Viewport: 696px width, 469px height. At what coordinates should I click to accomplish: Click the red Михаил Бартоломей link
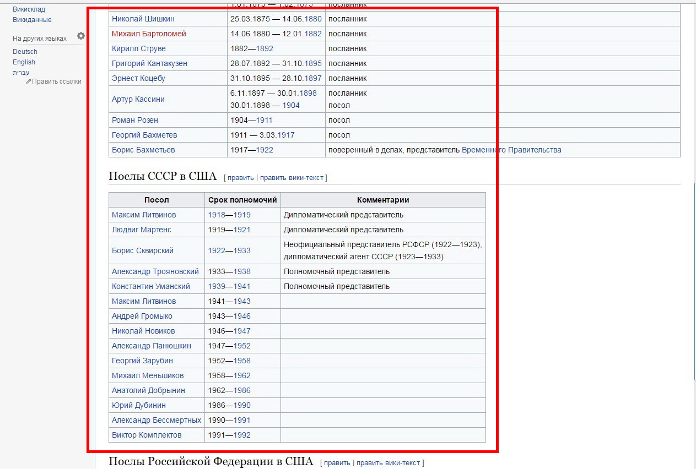(x=149, y=34)
